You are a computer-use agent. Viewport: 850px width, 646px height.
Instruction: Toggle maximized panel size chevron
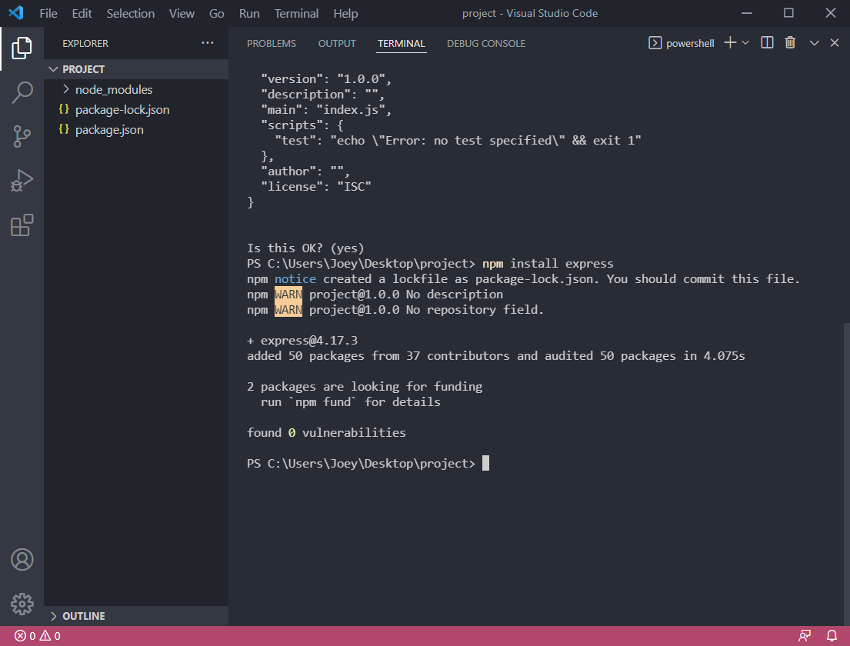[814, 43]
